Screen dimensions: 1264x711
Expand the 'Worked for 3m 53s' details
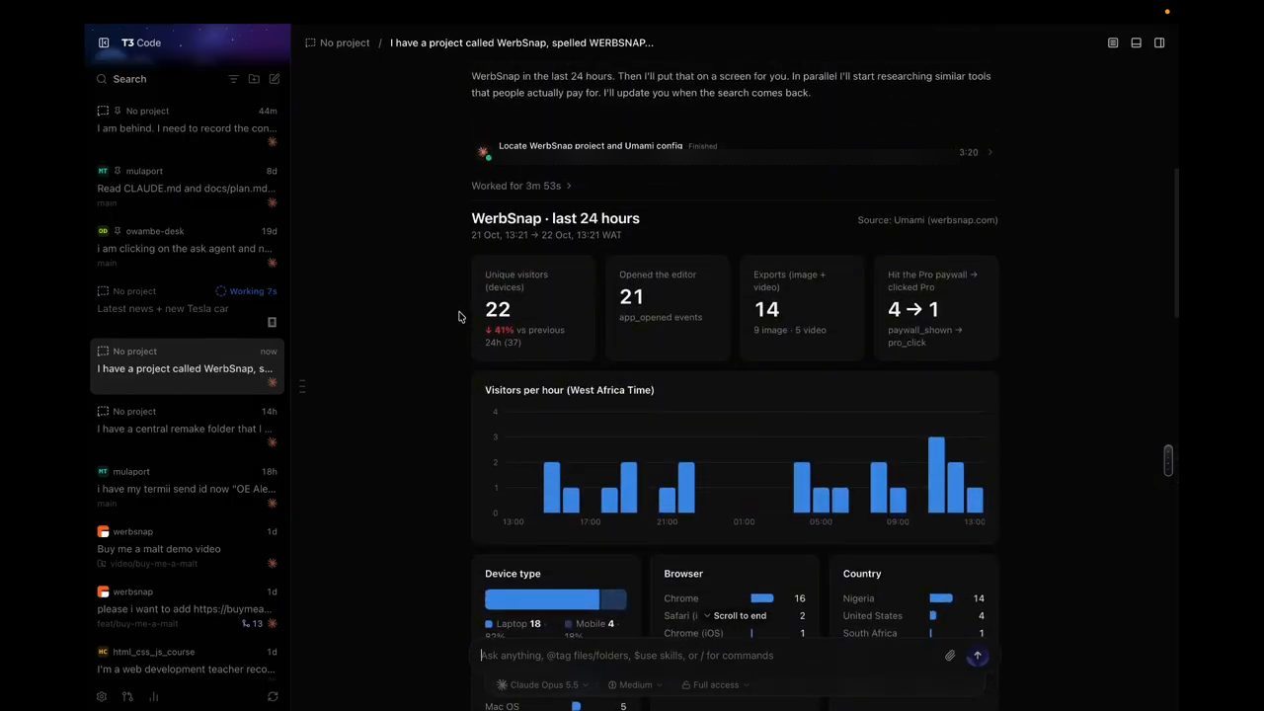tap(521, 186)
